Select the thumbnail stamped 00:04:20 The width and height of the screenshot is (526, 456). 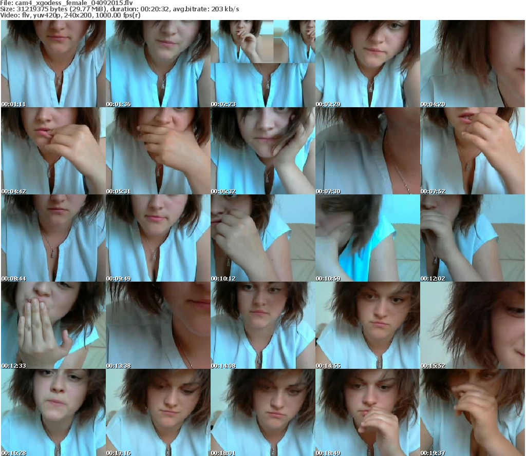pos(473,64)
